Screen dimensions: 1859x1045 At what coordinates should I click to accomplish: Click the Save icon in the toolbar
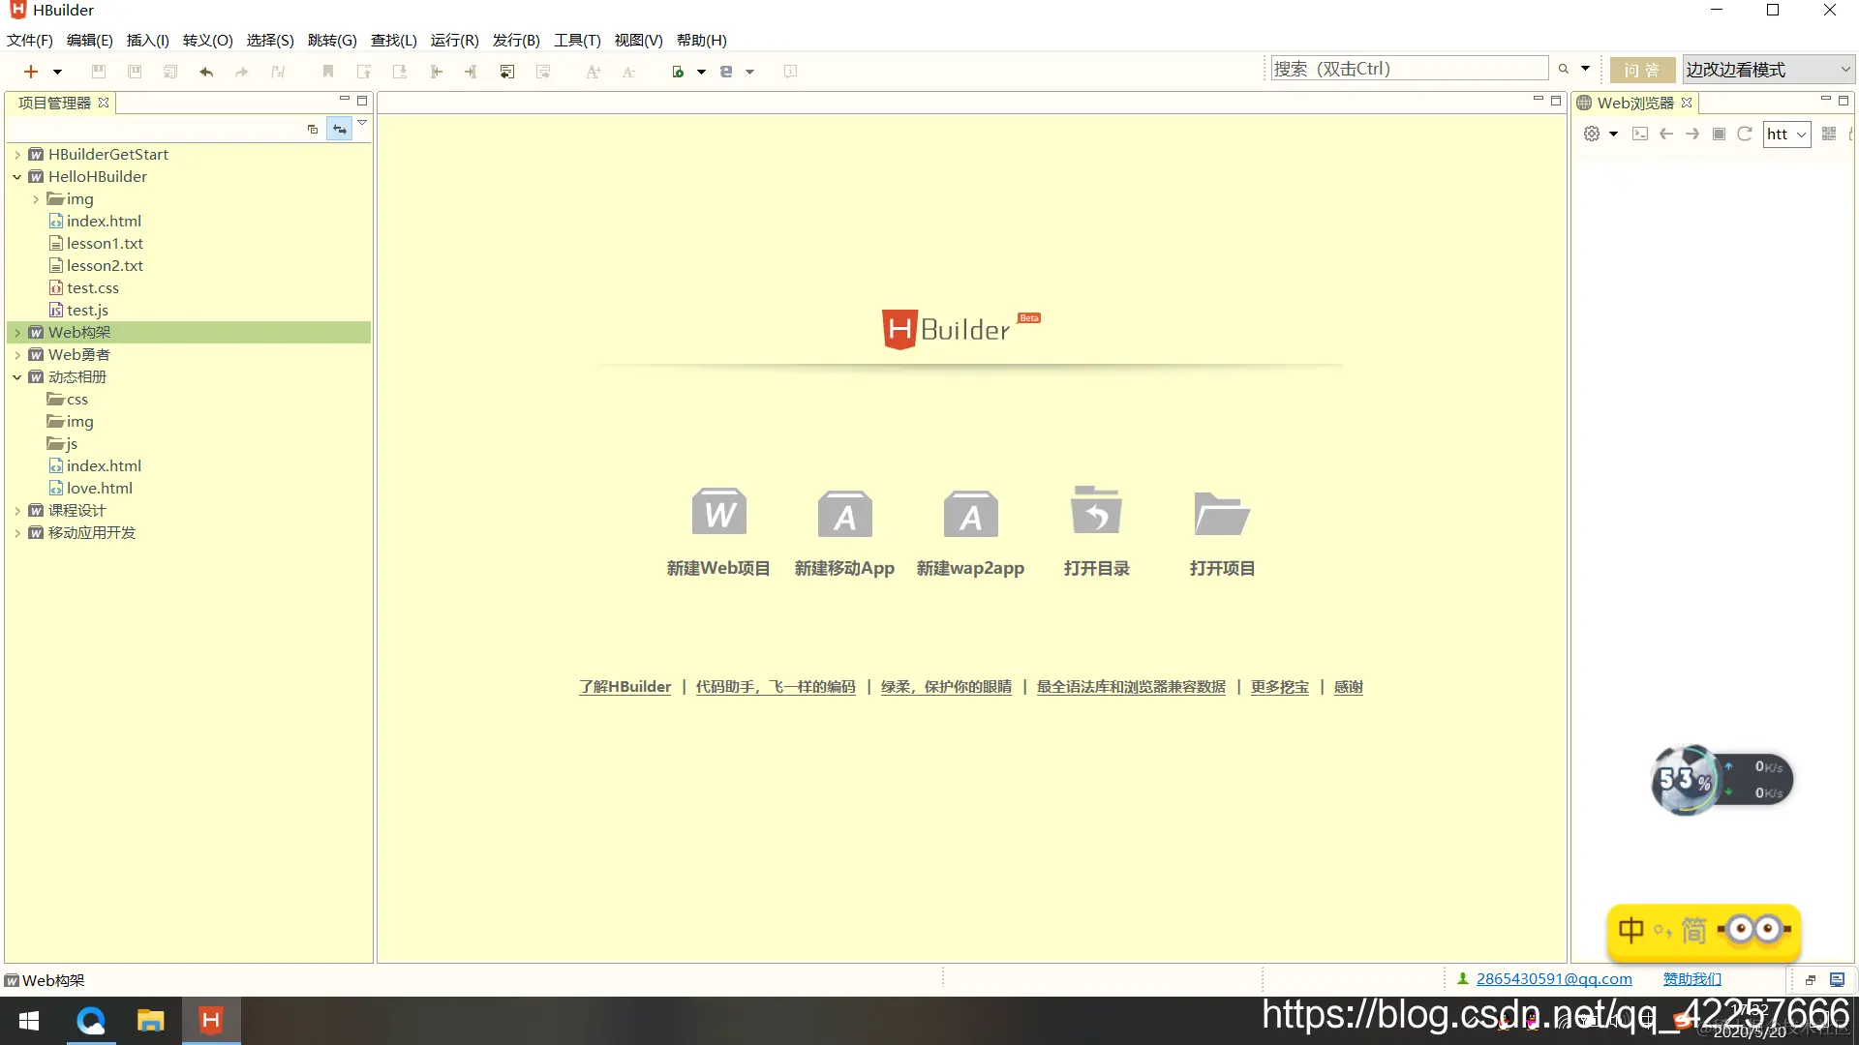point(98,71)
